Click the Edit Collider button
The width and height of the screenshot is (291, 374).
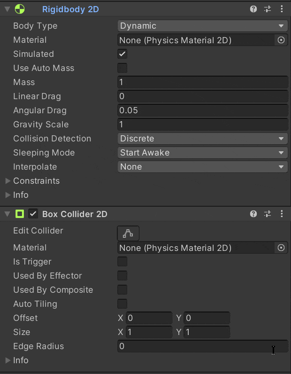point(128,233)
